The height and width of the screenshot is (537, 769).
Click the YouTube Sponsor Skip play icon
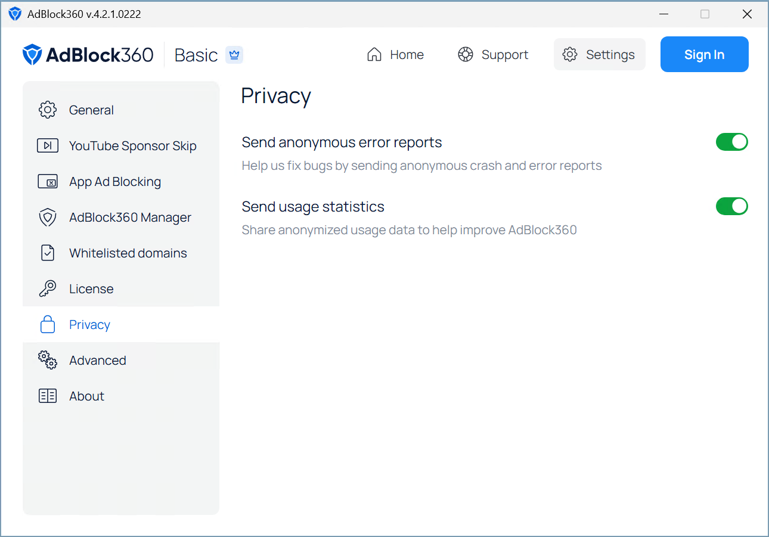point(48,145)
